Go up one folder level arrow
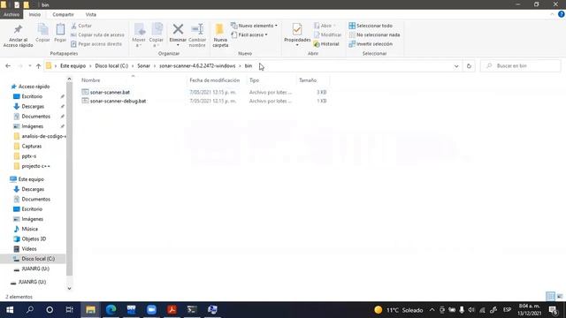 tap(38, 66)
